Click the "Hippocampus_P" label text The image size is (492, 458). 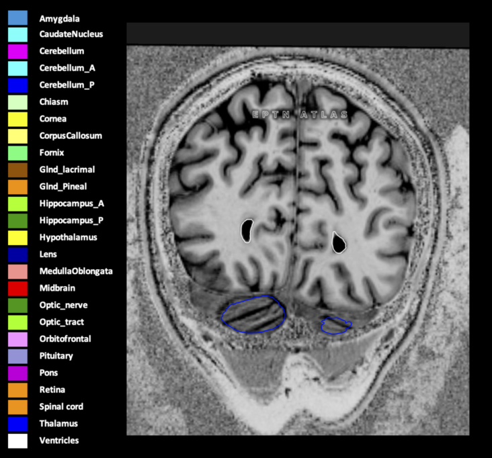click(x=71, y=221)
